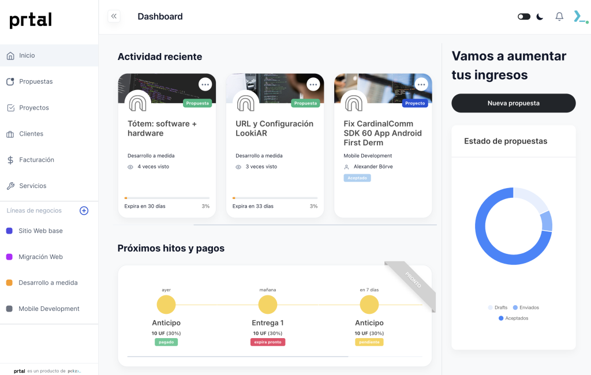This screenshot has height=375, width=591.
Task: Collapse the sidebar with double-chevron button
Action: pos(114,16)
